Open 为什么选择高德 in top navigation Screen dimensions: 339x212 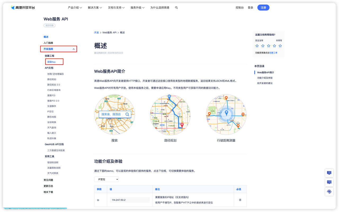[160, 8]
